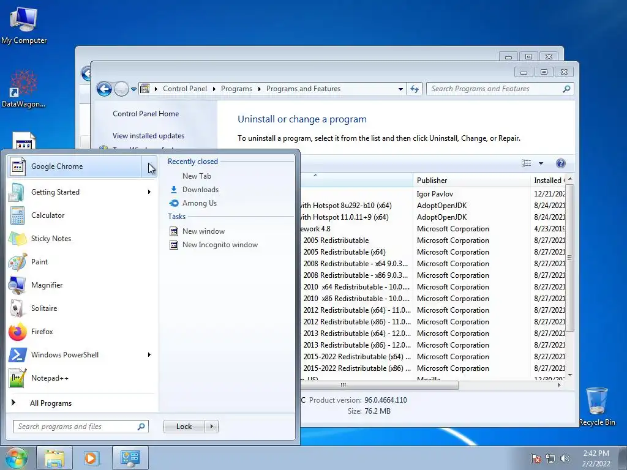627x470 pixels.
Task: Click the Search programs and files box
Action: (80, 427)
